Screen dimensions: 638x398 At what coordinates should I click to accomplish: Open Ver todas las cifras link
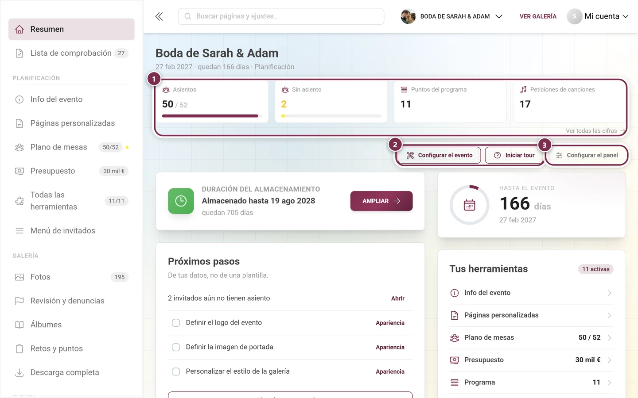(x=595, y=131)
